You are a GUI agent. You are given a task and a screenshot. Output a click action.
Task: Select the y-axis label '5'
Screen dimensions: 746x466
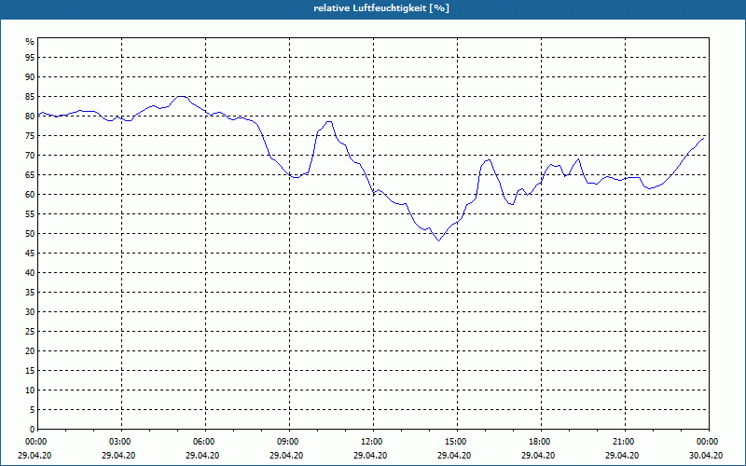[x=33, y=410]
